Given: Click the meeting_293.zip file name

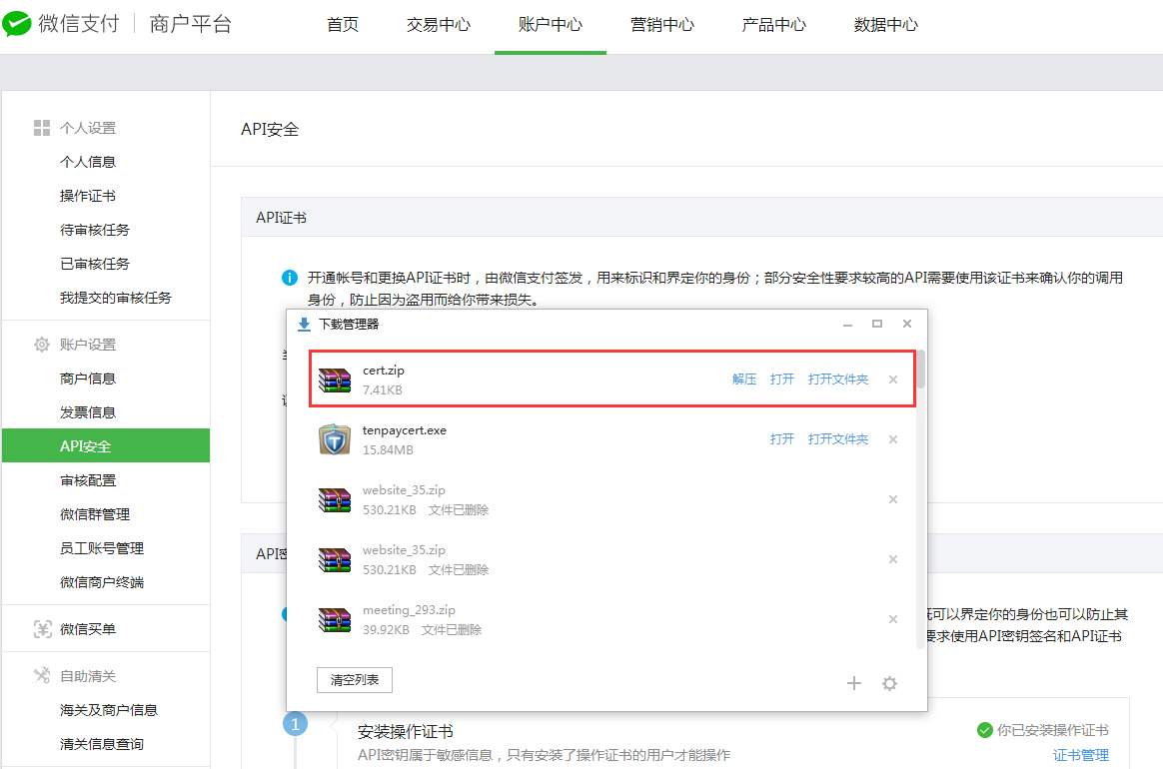Looking at the screenshot, I should tap(409, 610).
